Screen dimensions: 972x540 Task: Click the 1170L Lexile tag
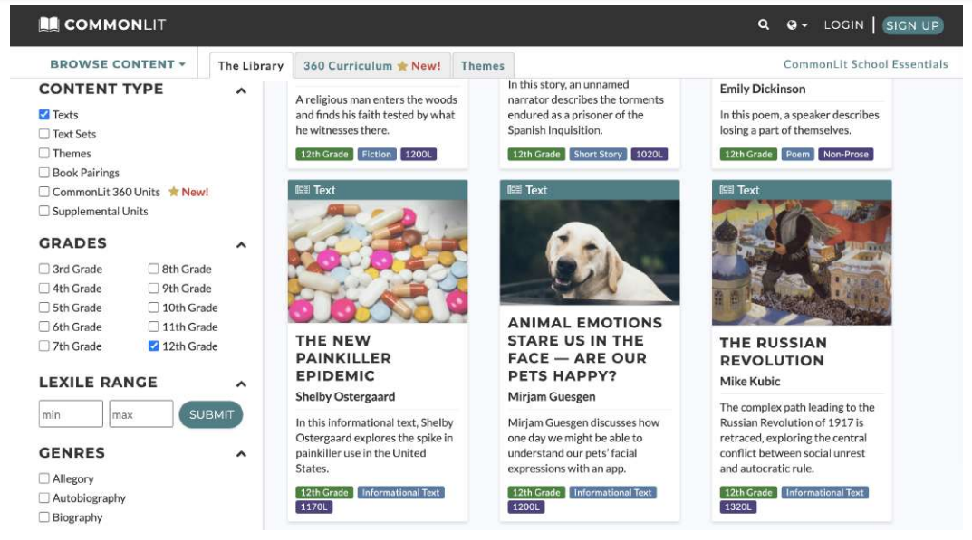click(314, 507)
